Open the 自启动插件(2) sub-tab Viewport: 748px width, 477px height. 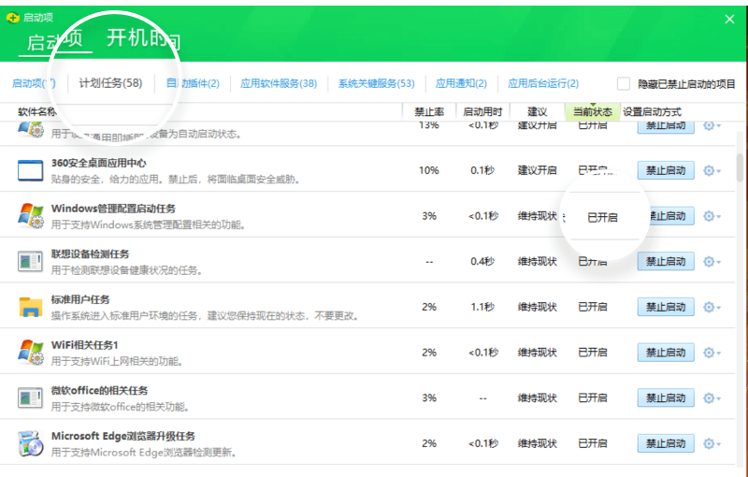click(x=193, y=83)
